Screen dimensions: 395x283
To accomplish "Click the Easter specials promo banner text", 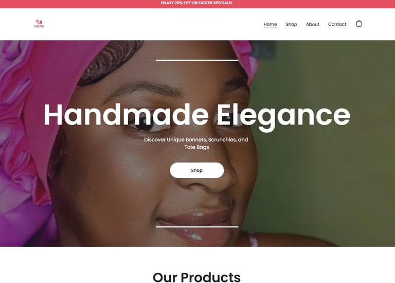I will click(x=197, y=3).
